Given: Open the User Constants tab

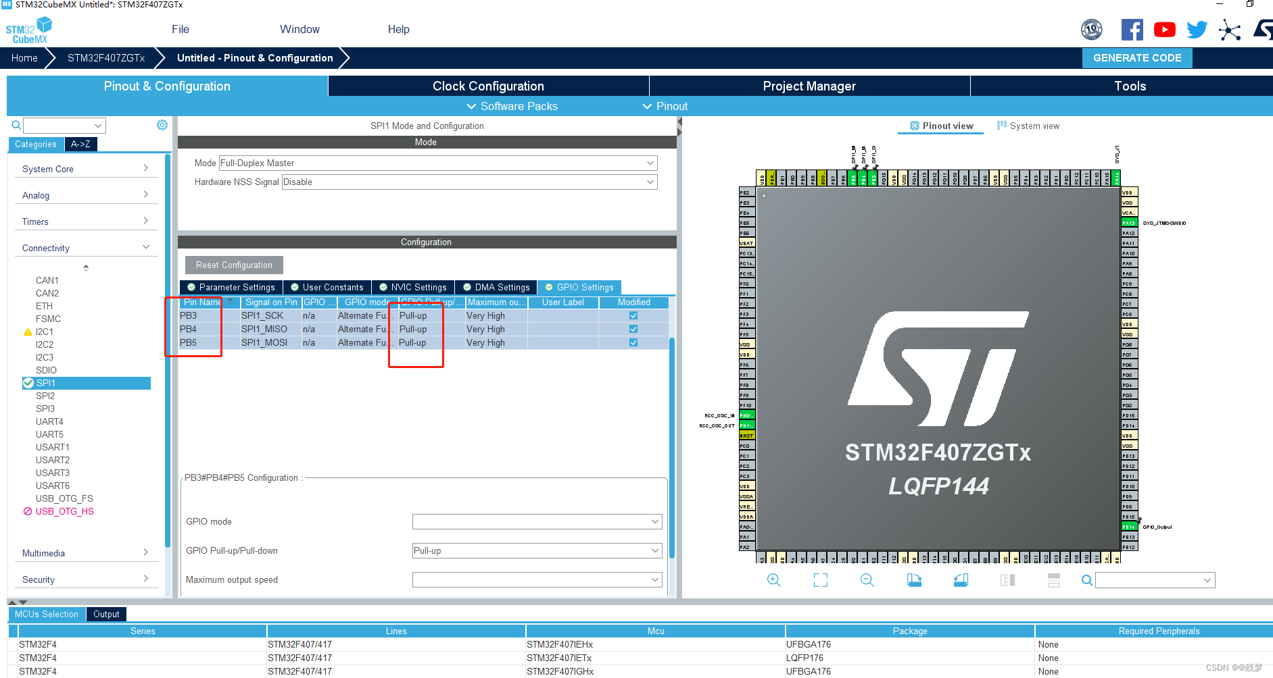Looking at the screenshot, I should pyautogui.click(x=327, y=287).
